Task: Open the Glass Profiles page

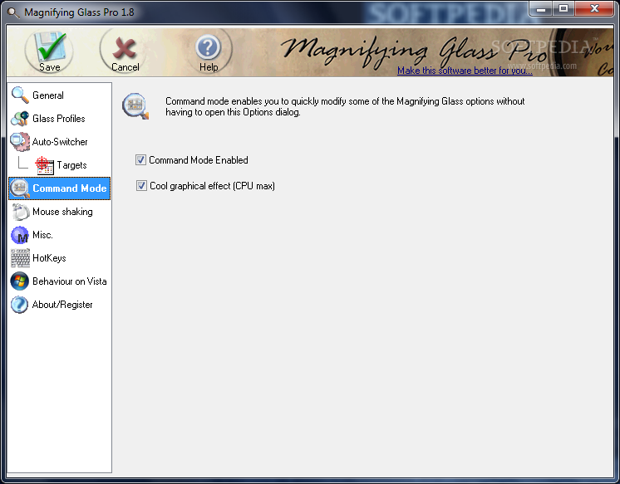Action: click(59, 119)
